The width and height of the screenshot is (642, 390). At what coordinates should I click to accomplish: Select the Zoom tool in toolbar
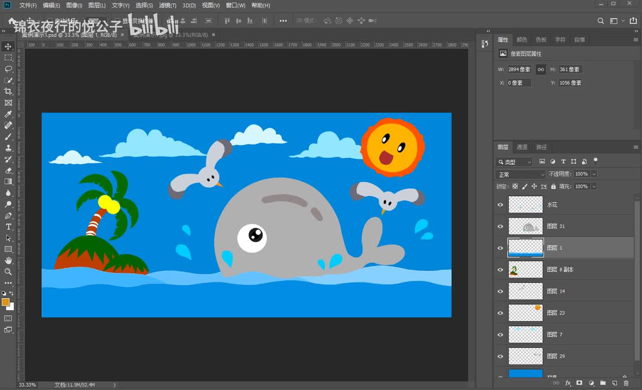(8, 271)
